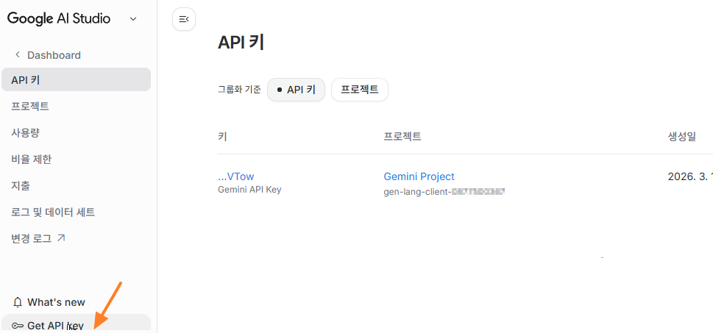Go back to Dashboard via the back chevron
713x333 pixels.
18,55
